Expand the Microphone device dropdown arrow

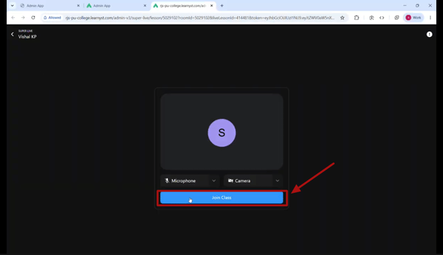[x=214, y=181]
